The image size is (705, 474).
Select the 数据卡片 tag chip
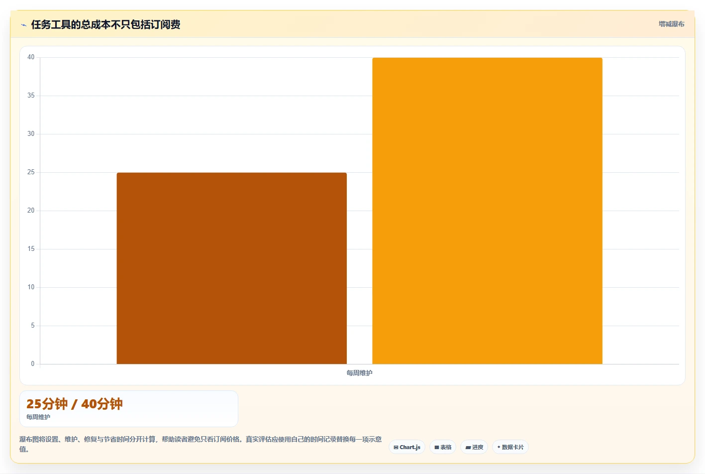510,447
